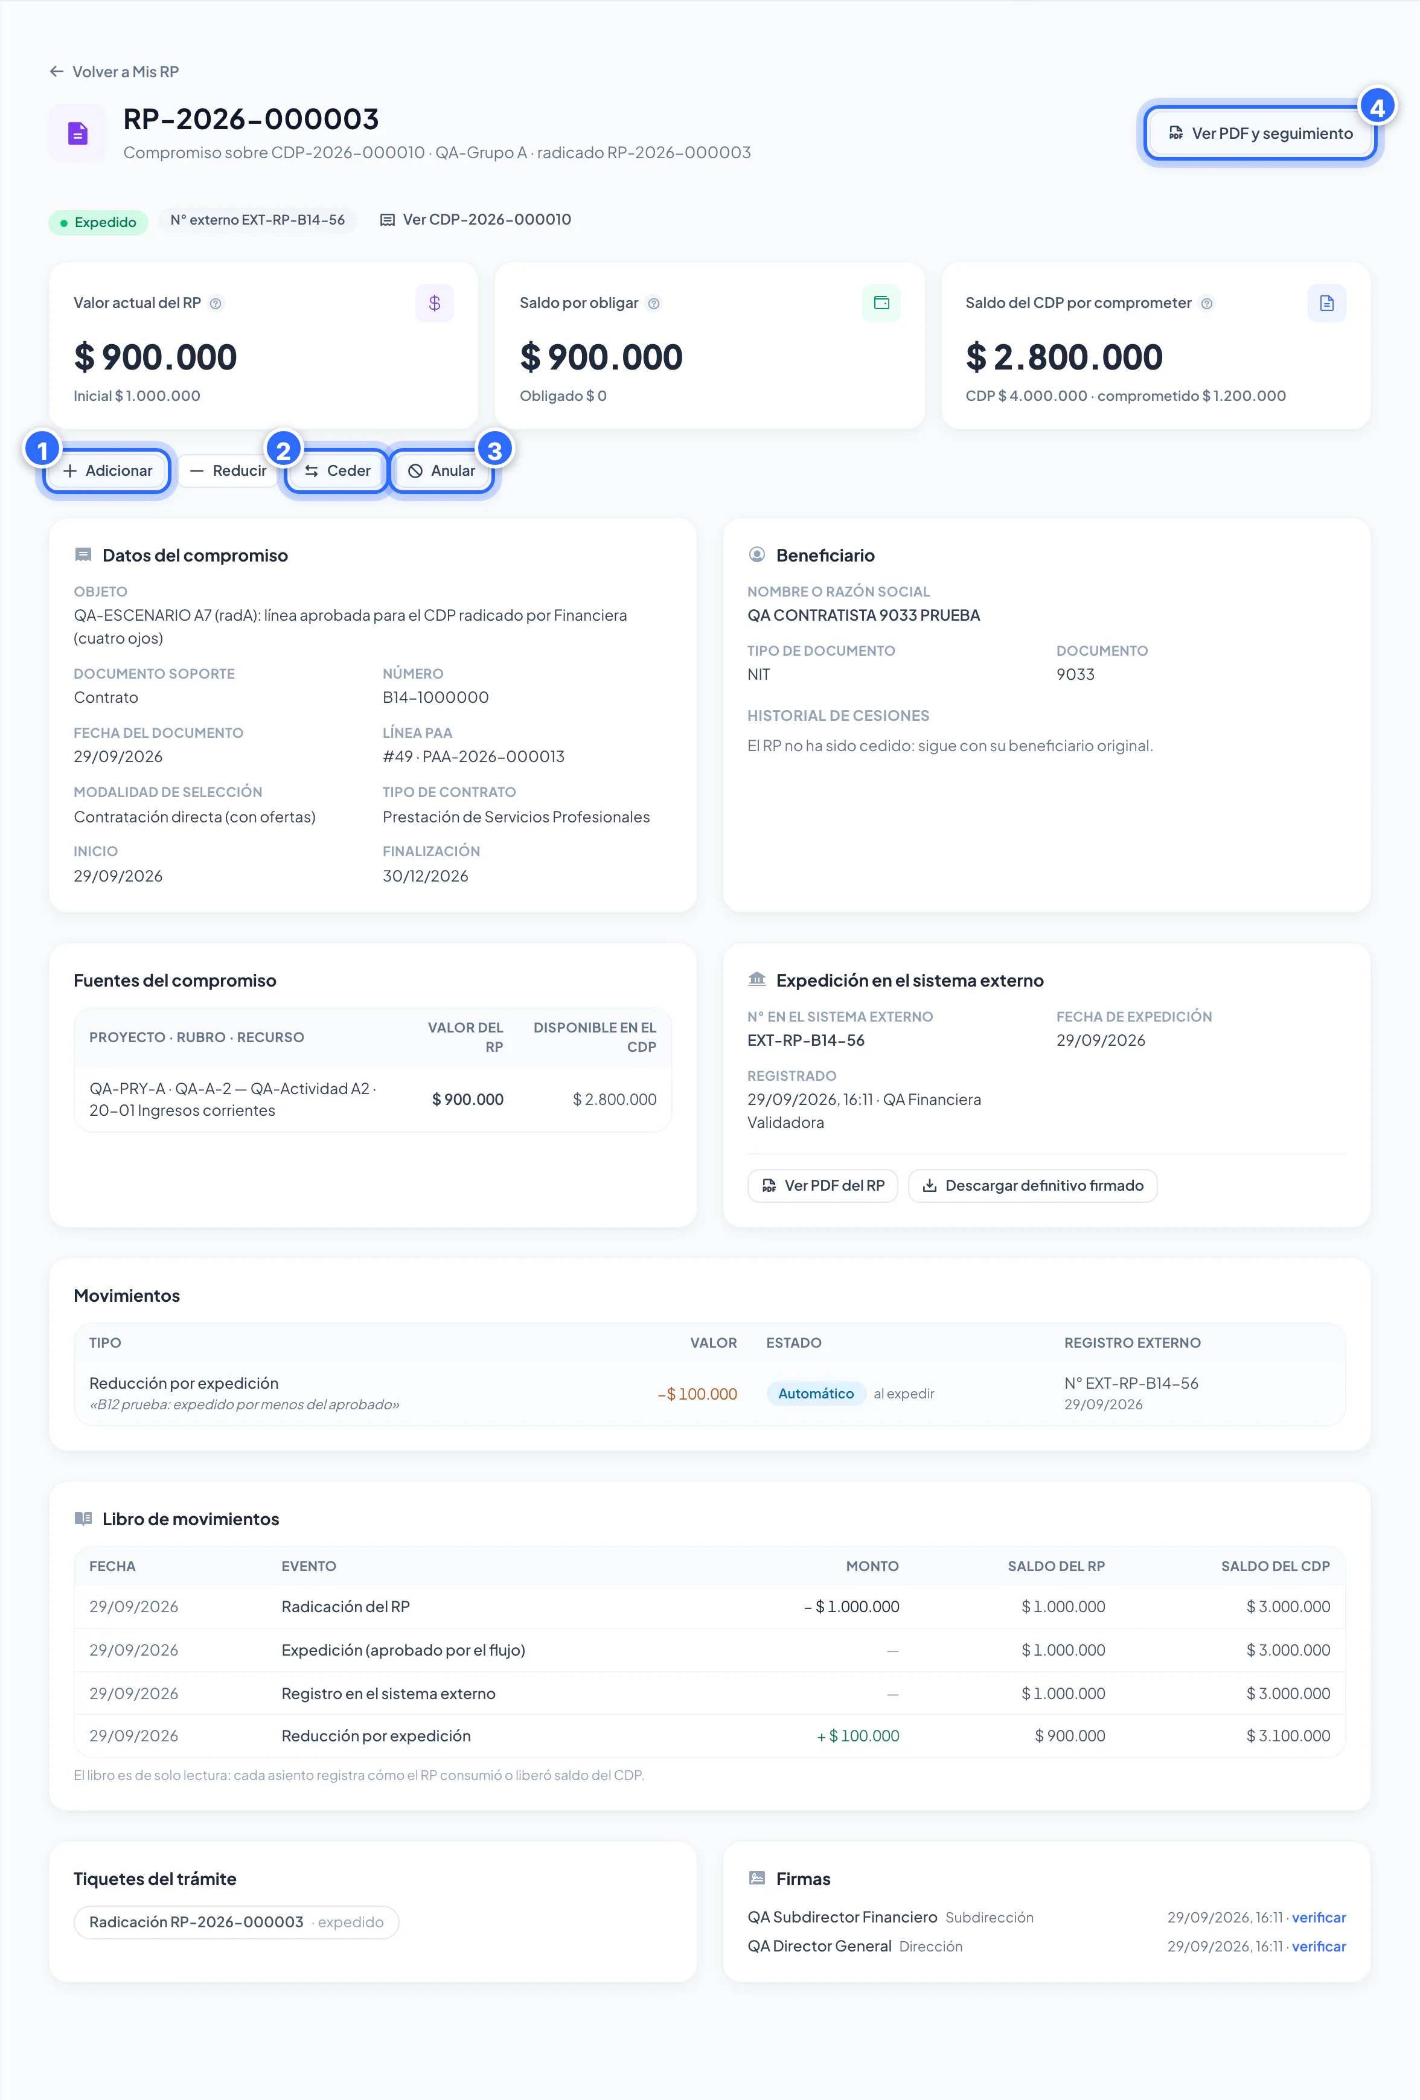Click the Anular button
The width and height of the screenshot is (1420, 2100).
pos(442,471)
